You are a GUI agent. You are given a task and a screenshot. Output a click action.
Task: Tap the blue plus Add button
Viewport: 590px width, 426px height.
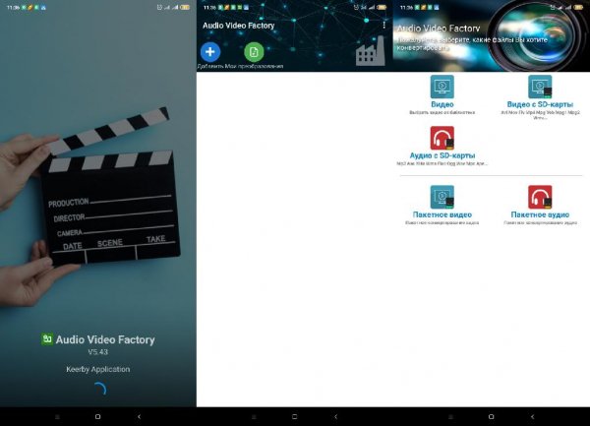click(x=210, y=52)
